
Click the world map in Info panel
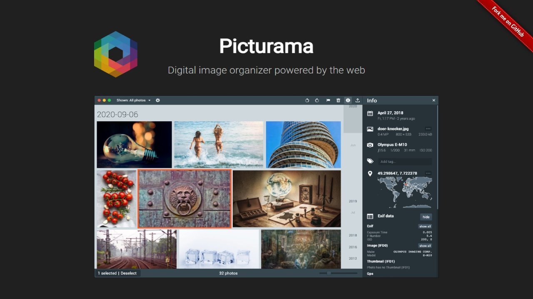click(x=405, y=192)
